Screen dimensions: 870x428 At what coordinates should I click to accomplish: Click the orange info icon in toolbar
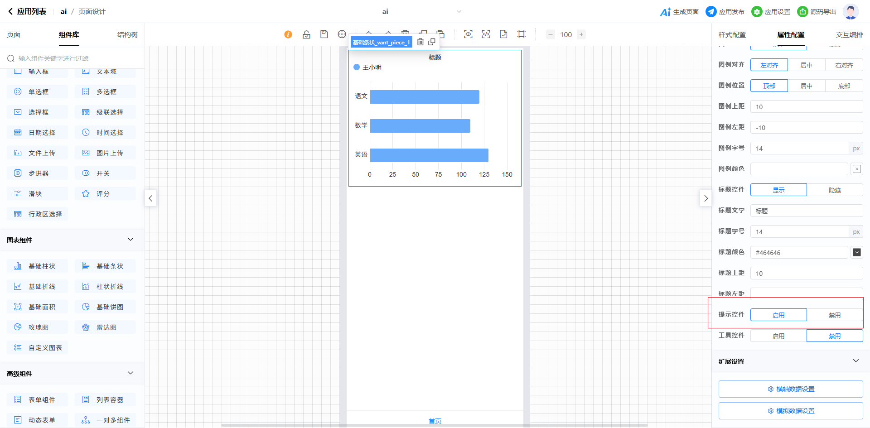pyautogui.click(x=288, y=34)
